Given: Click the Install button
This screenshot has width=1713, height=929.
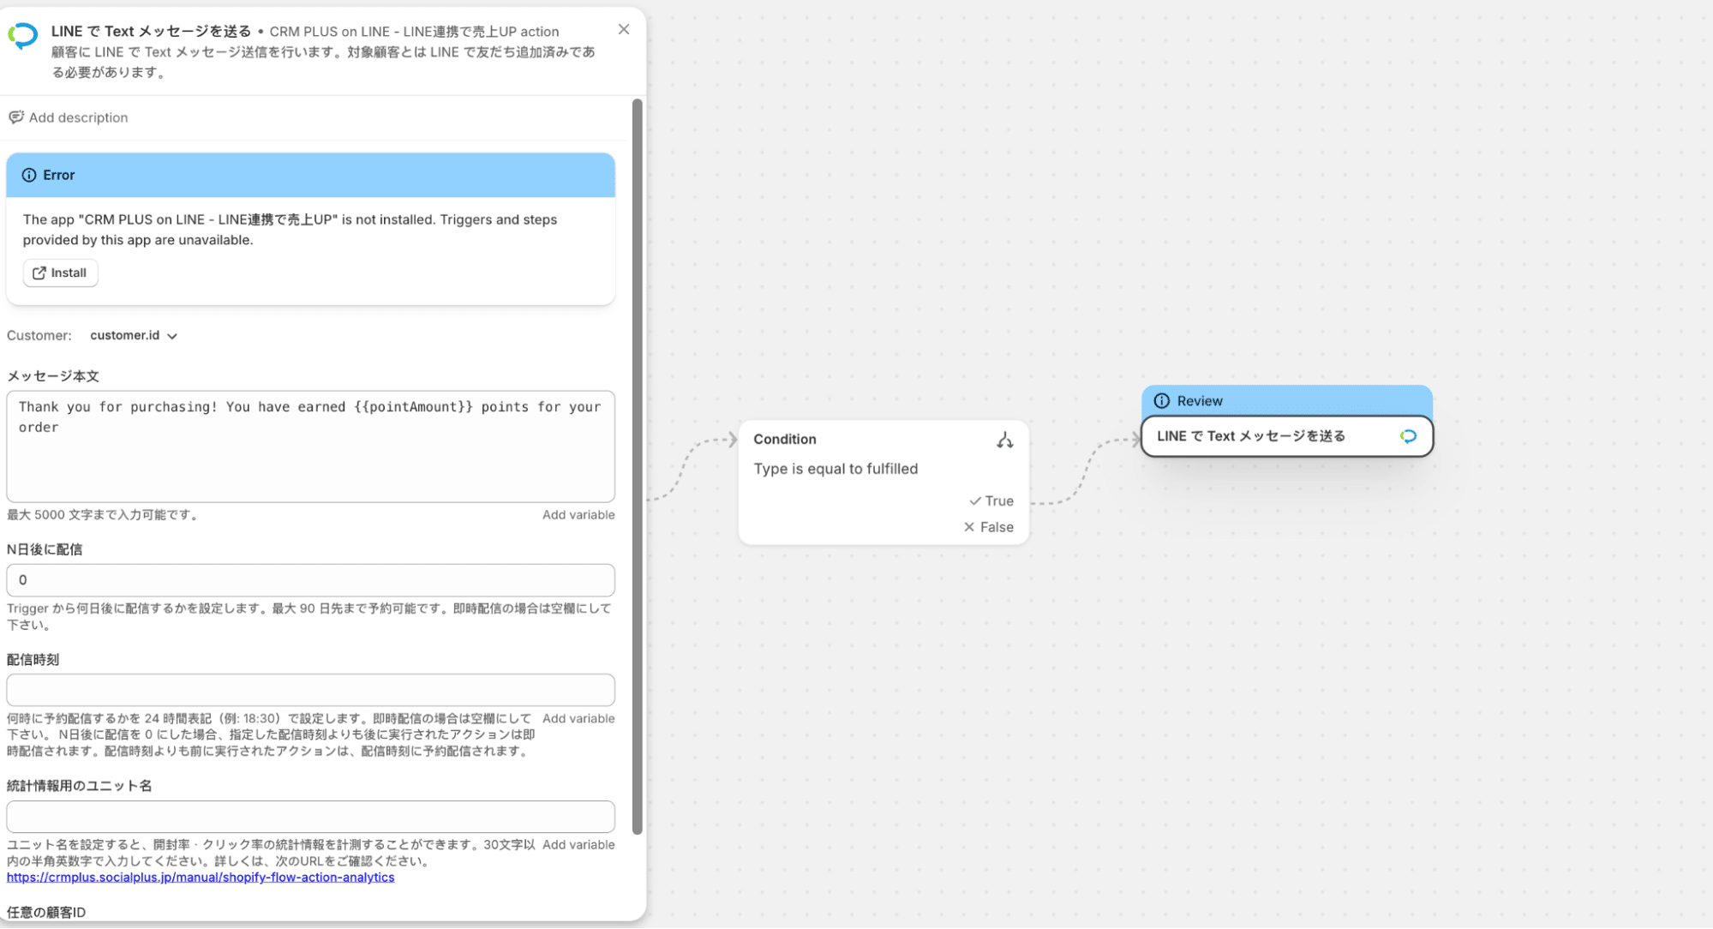Looking at the screenshot, I should click(x=61, y=273).
